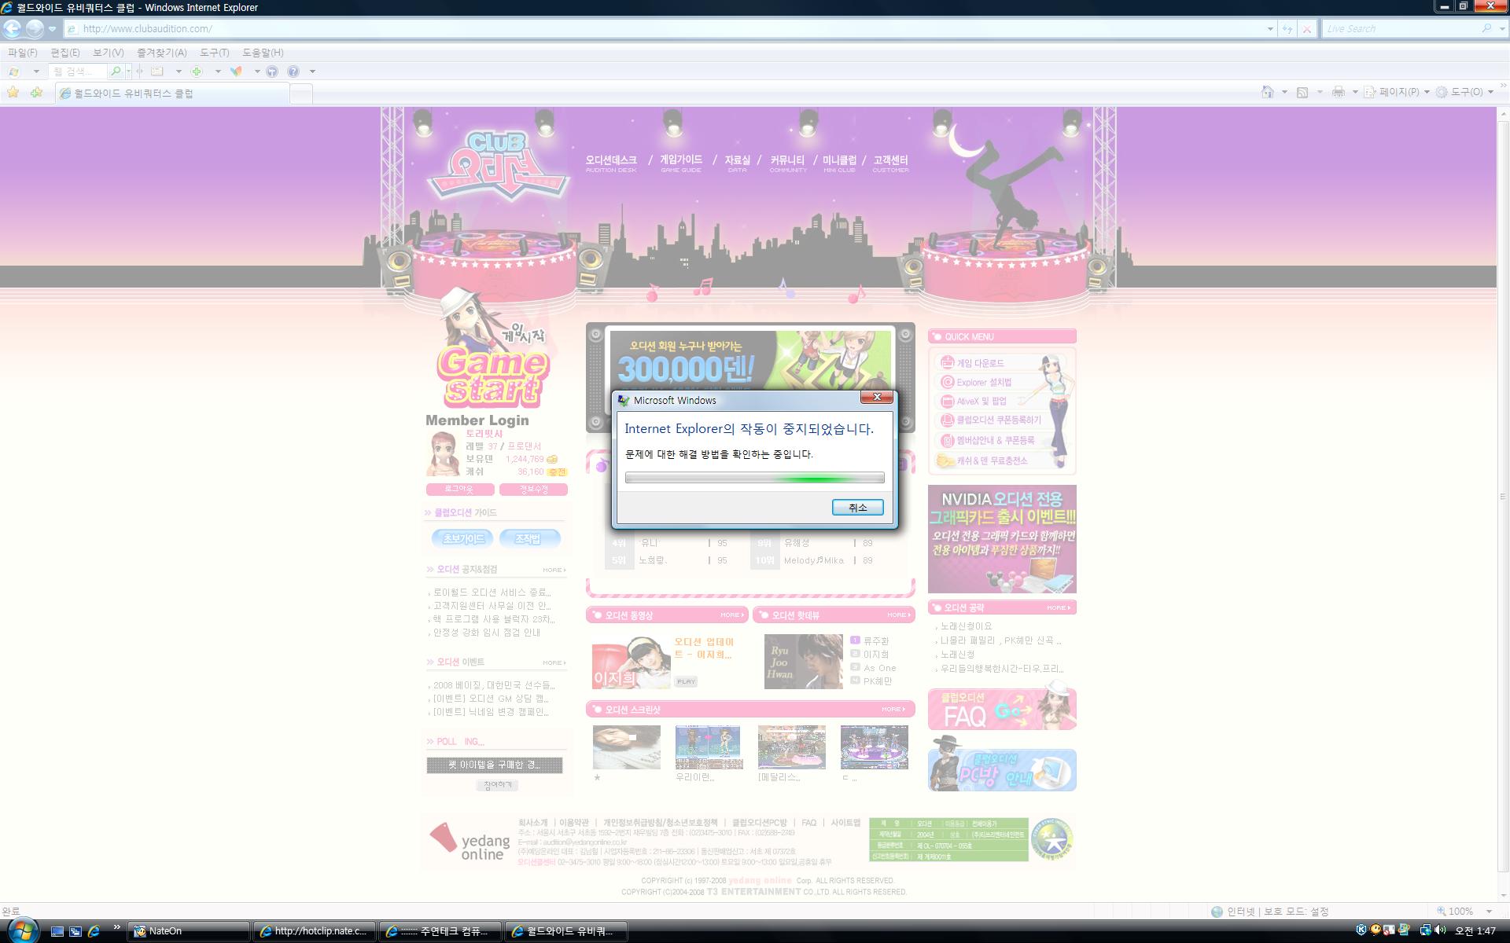Click the 정보수정 button

coord(533,490)
